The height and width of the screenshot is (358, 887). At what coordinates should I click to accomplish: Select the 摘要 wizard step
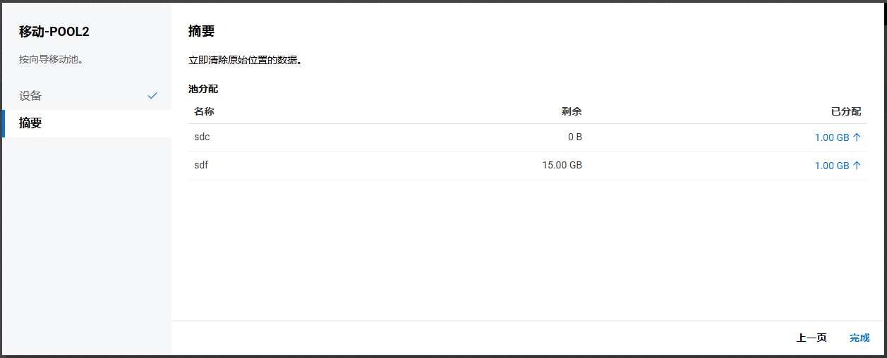click(30, 123)
